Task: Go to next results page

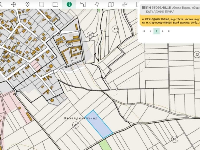Action: (x=162, y=31)
